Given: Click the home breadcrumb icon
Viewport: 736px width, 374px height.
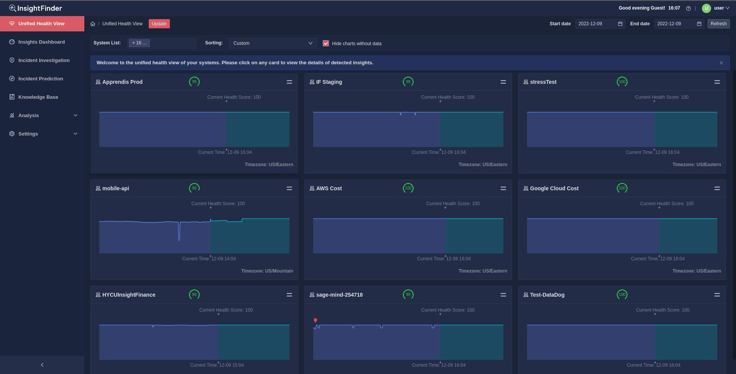Looking at the screenshot, I should point(93,24).
